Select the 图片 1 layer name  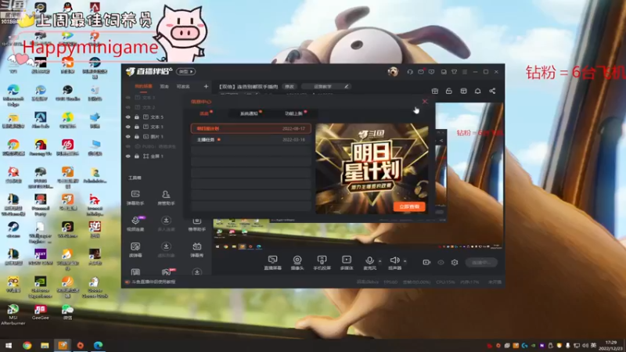[157, 136]
